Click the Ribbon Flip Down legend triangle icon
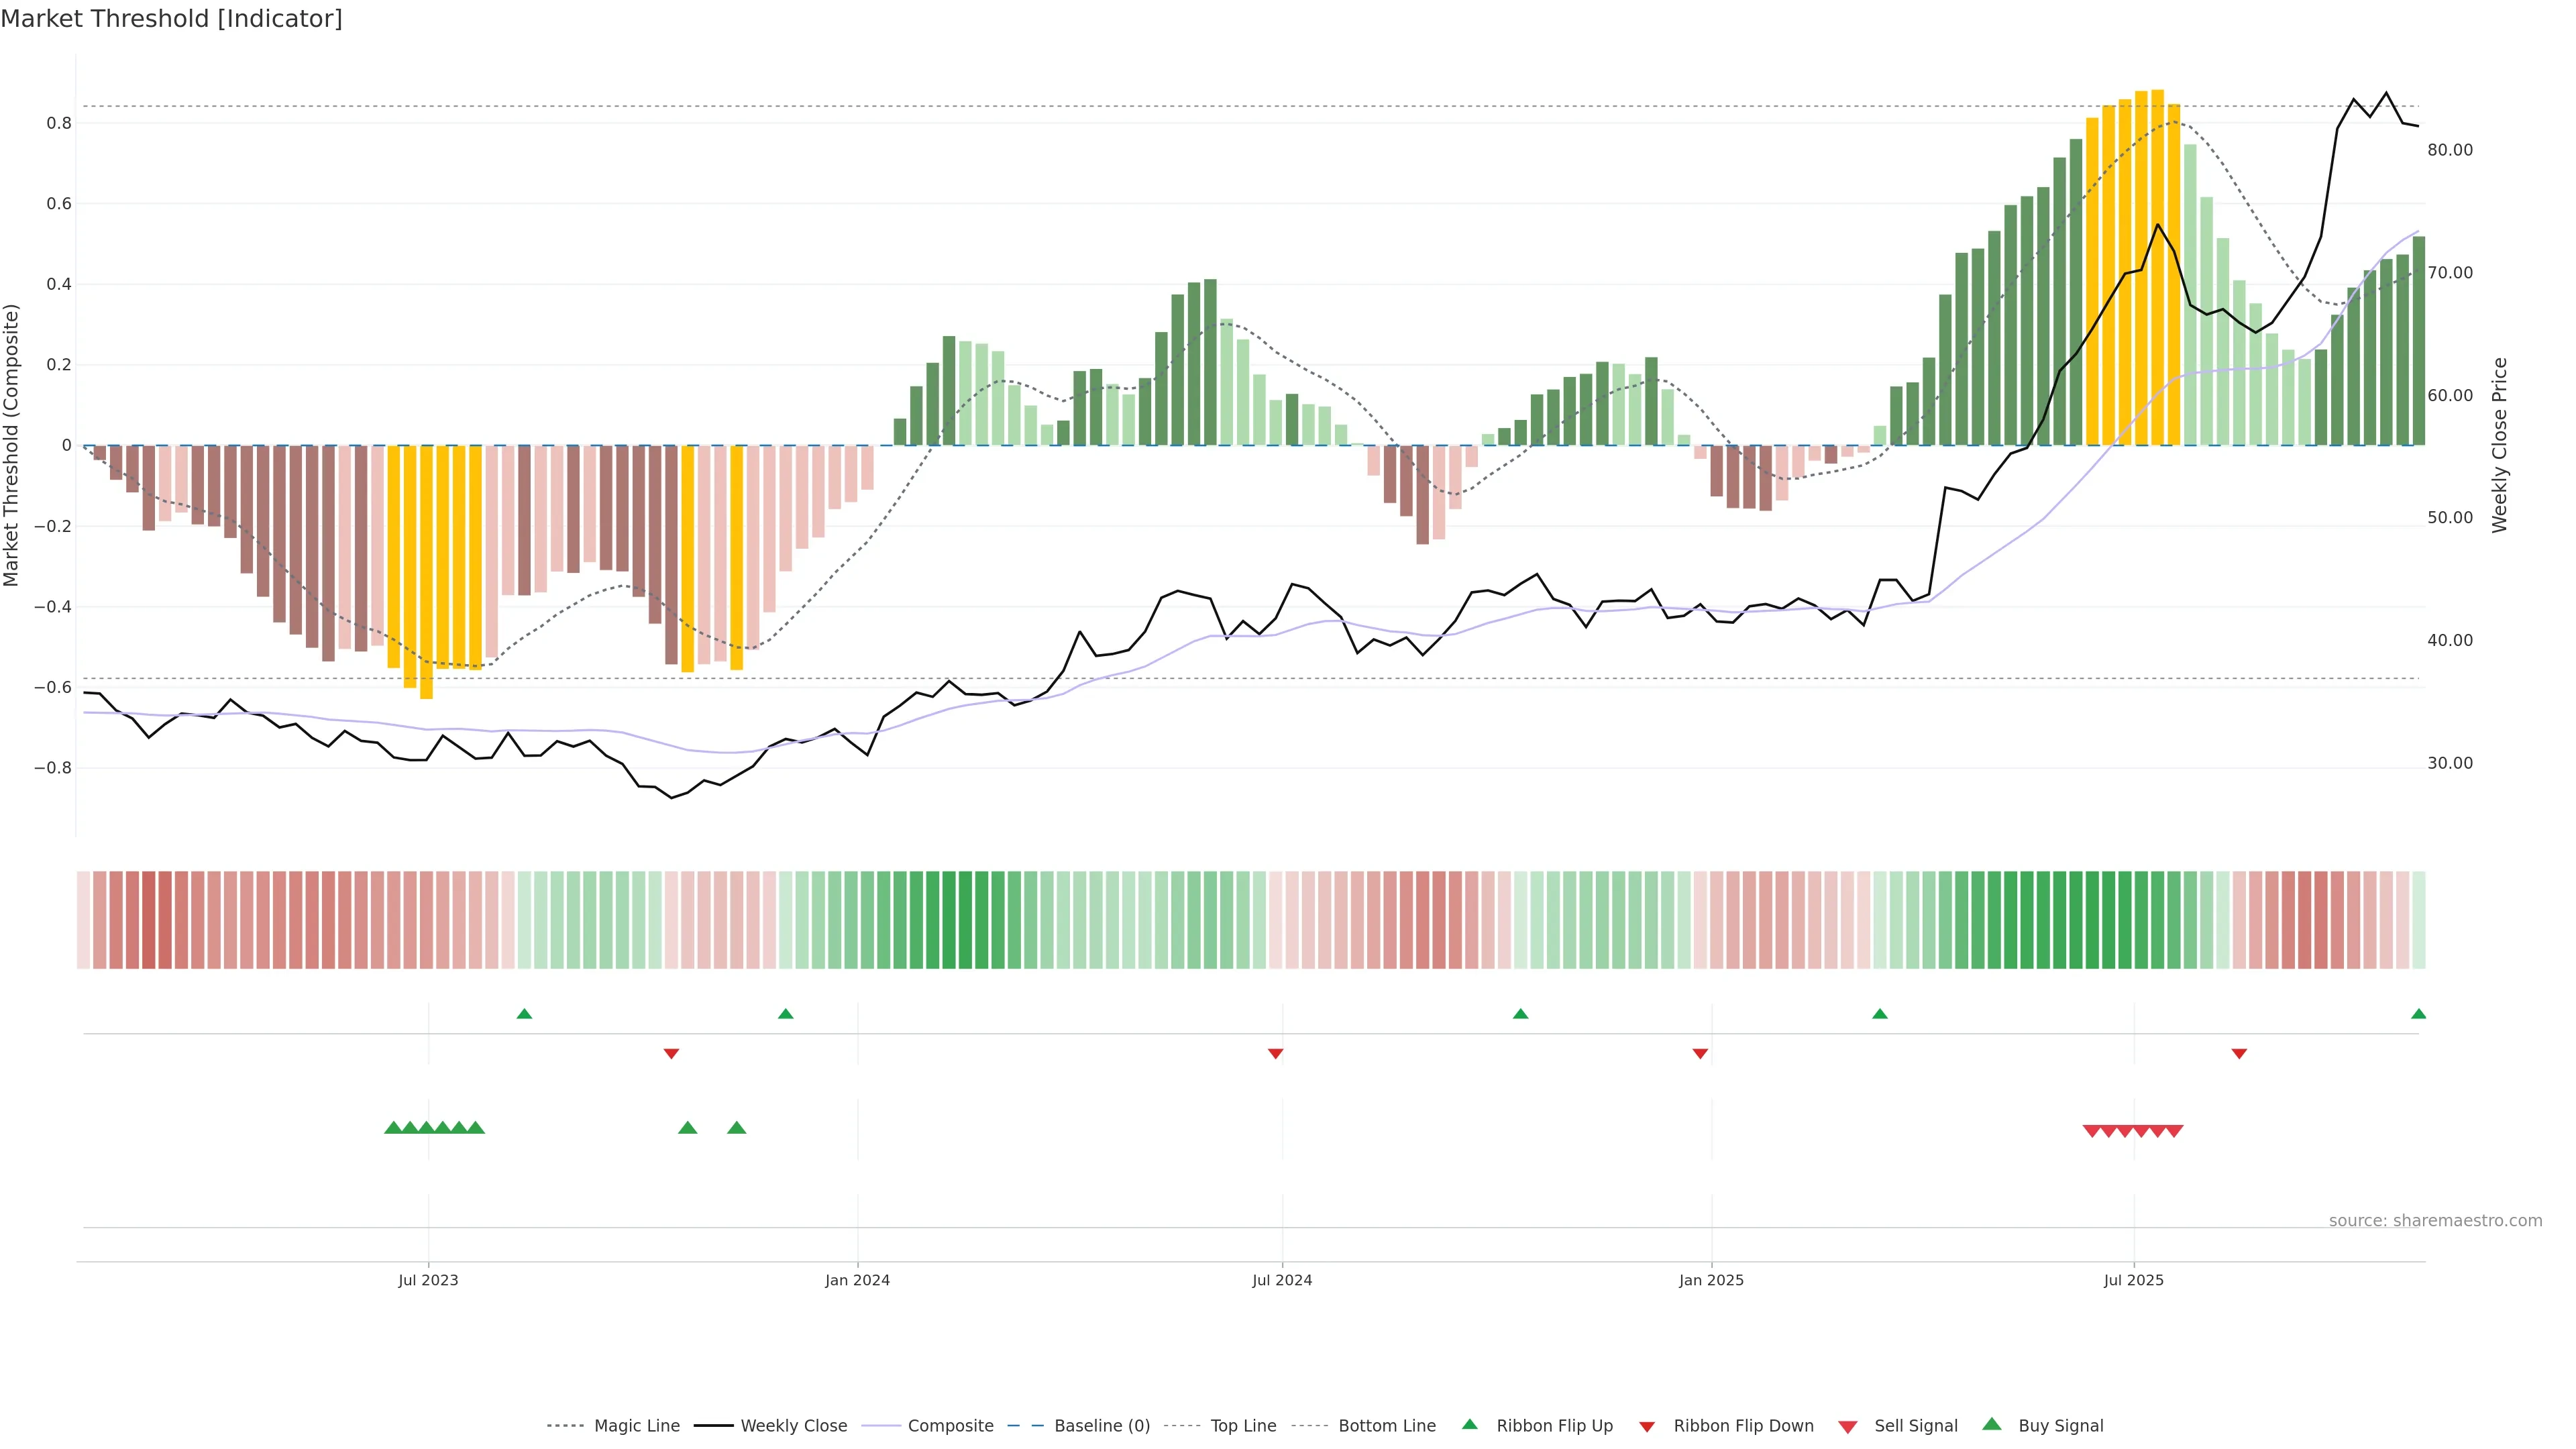The height and width of the screenshot is (1449, 2576). coord(1646,1426)
